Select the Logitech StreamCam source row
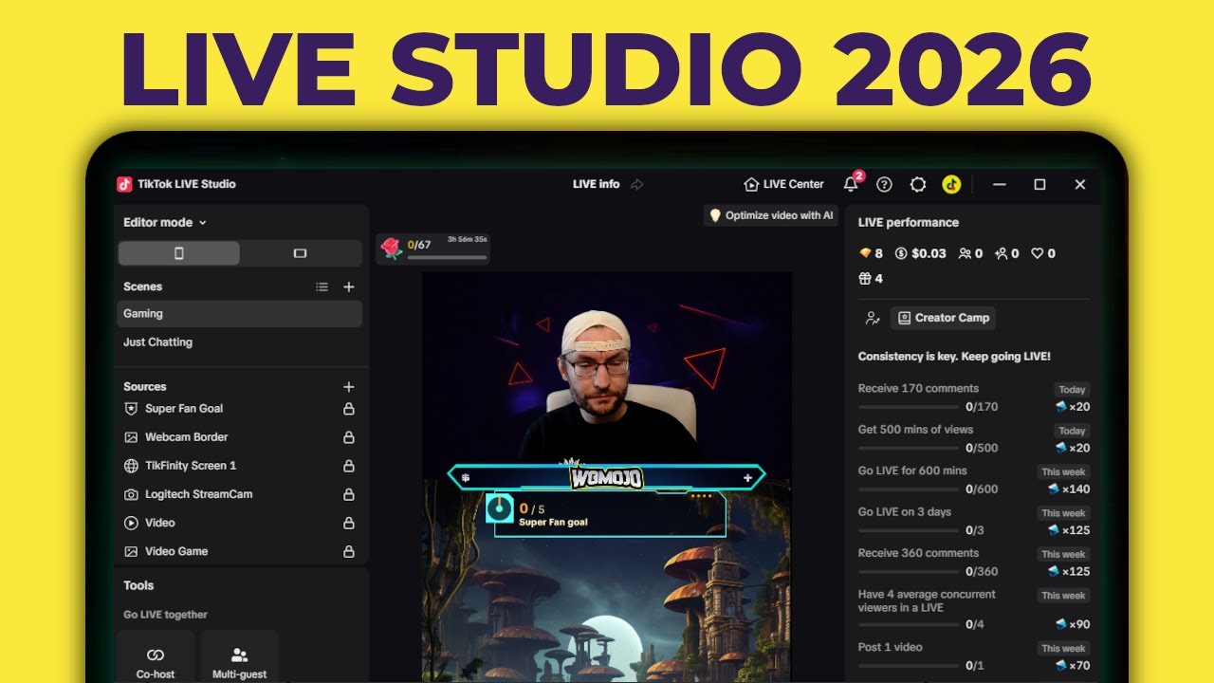 [240, 494]
